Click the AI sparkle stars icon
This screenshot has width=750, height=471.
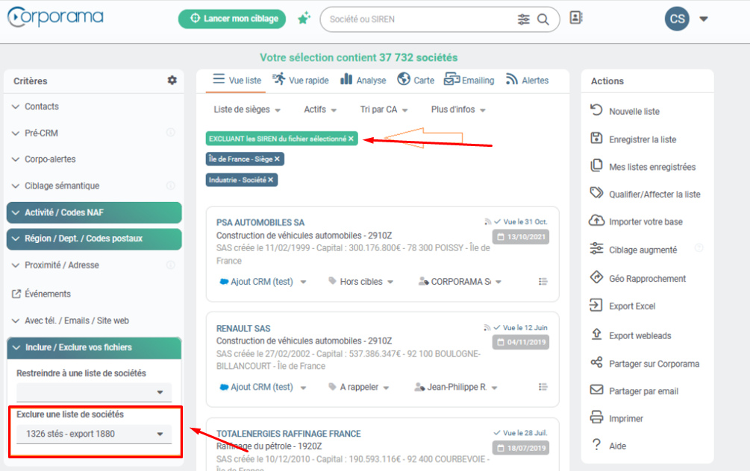[x=303, y=19]
